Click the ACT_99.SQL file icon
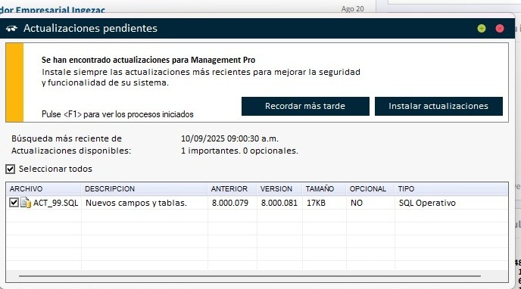This screenshot has width=521, height=289. (x=26, y=203)
